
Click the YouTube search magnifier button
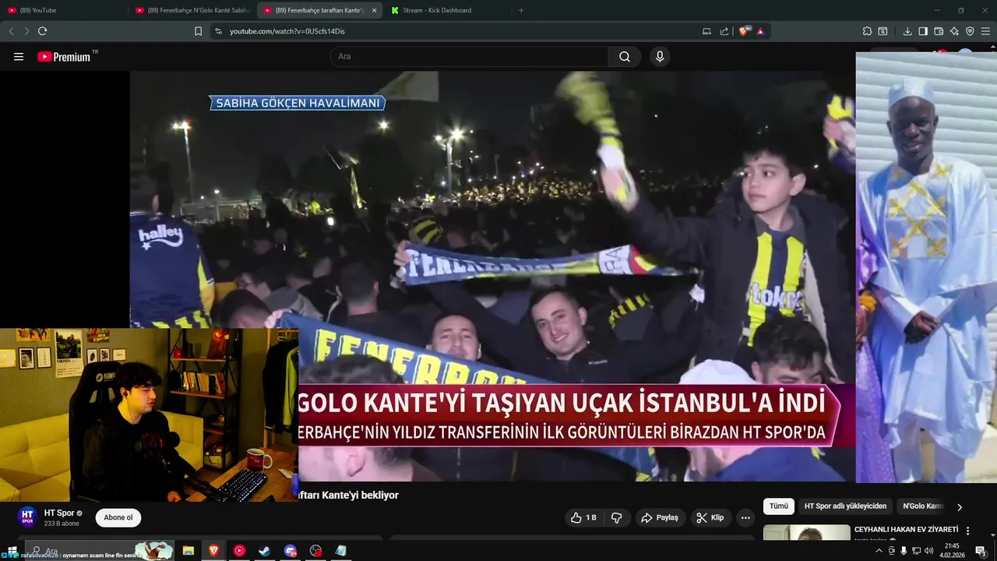pos(625,57)
